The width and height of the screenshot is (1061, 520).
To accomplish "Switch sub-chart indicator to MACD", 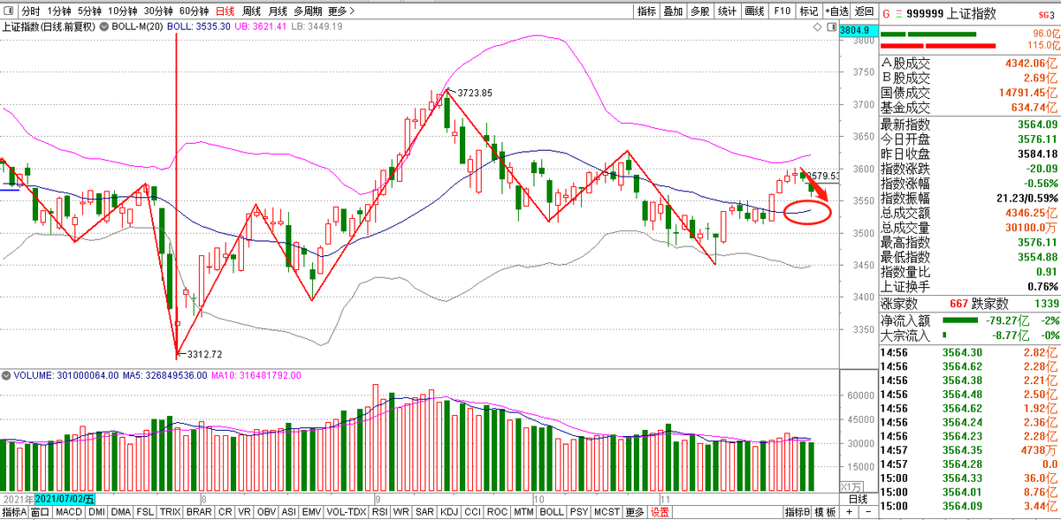I will (68, 512).
